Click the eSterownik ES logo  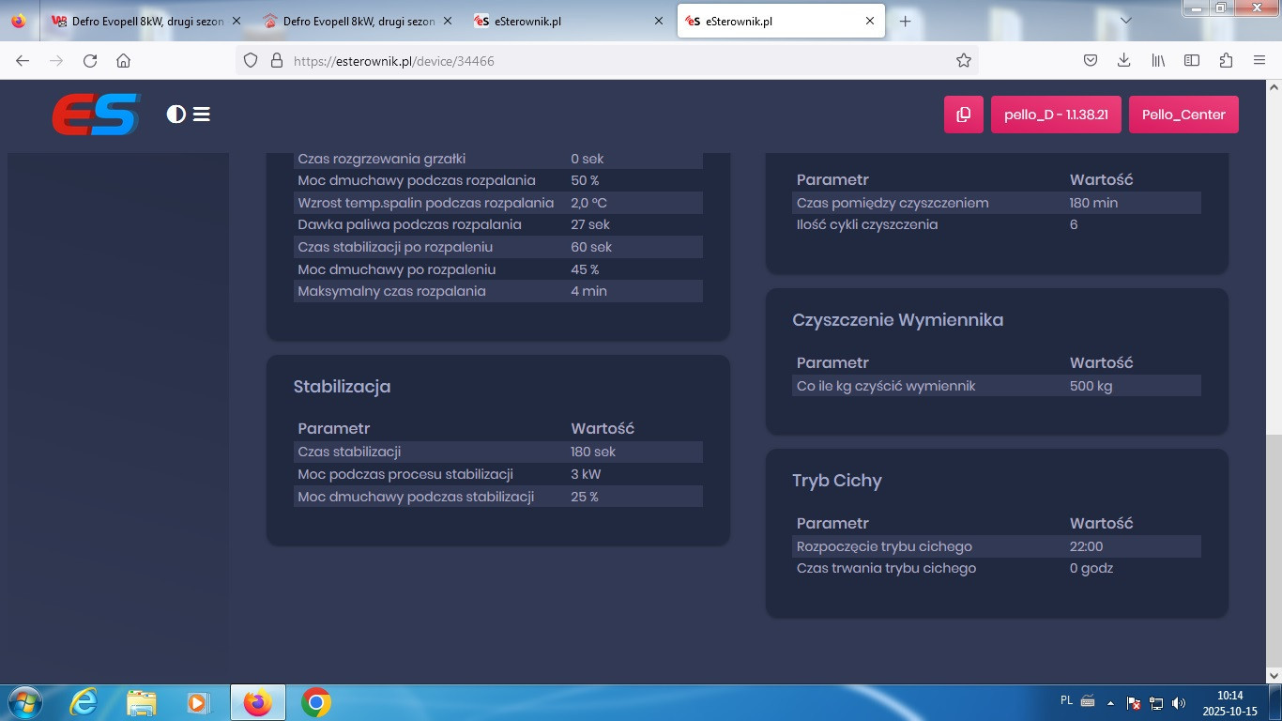[x=96, y=115]
